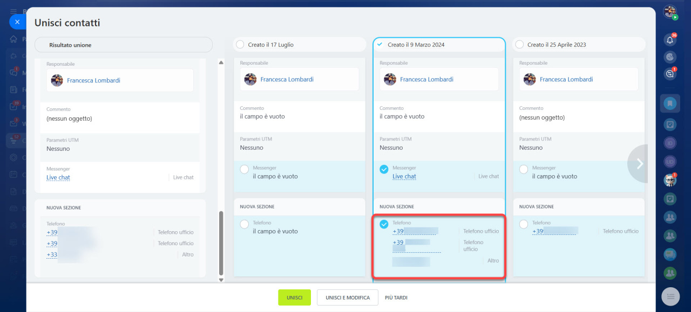Choose Messenger value from 17 Luglio column
This screenshot has width=691, height=312.
pyautogui.click(x=245, y=169)
